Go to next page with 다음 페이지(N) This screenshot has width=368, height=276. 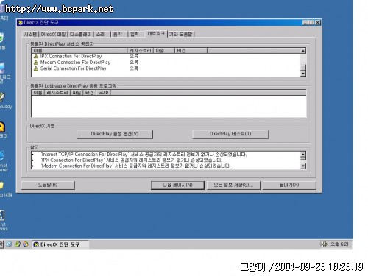(177, 185)
